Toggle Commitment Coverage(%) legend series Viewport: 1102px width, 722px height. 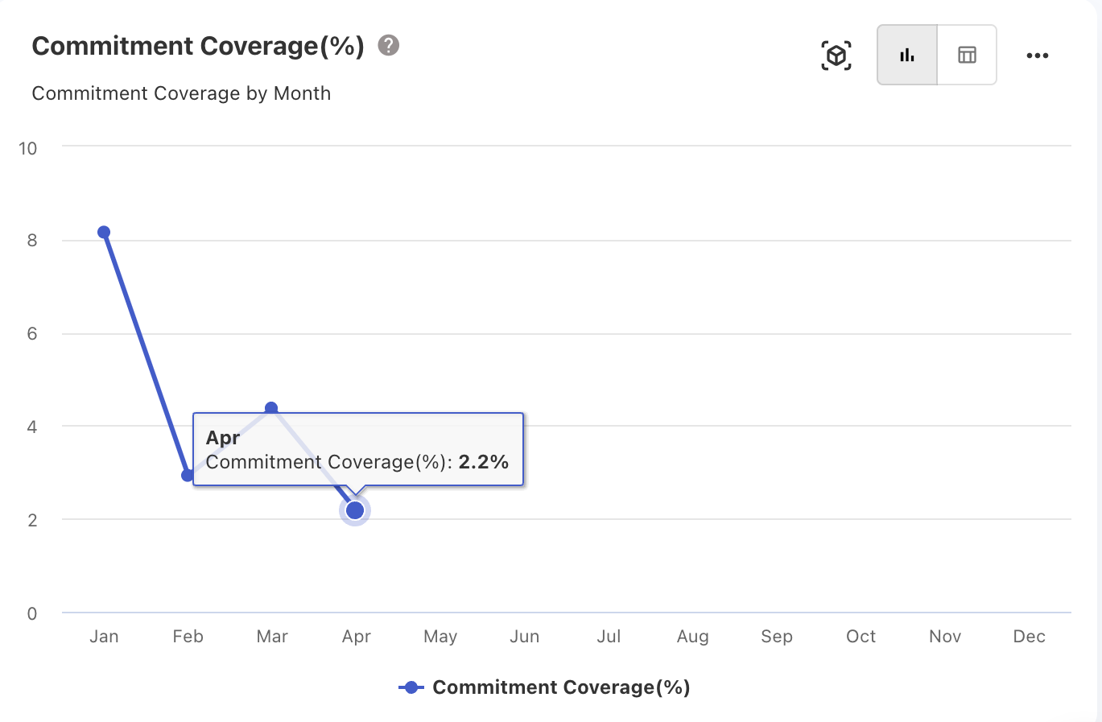tap(561, 687)
